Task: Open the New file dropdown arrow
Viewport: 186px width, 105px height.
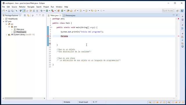Action: [x=6, y=11]
